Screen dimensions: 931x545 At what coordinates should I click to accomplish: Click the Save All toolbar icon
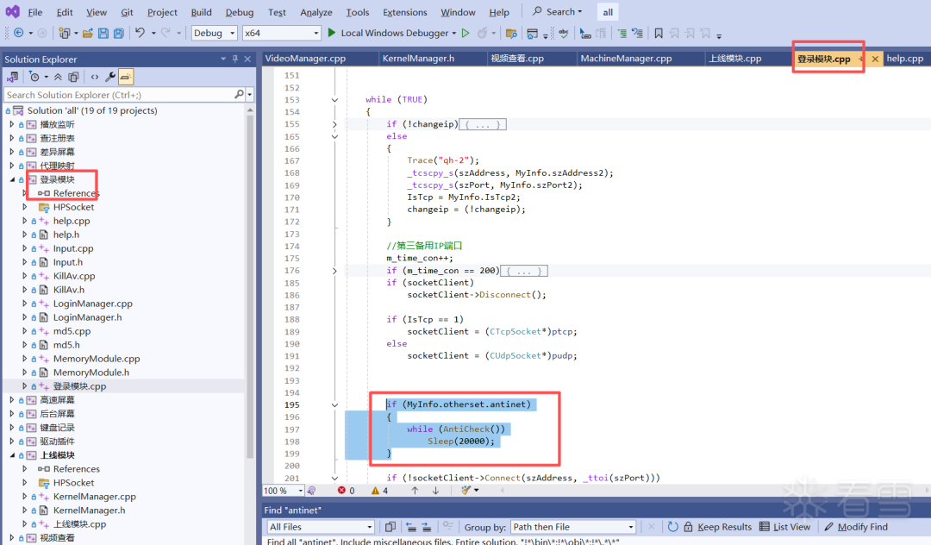(118, 34)
